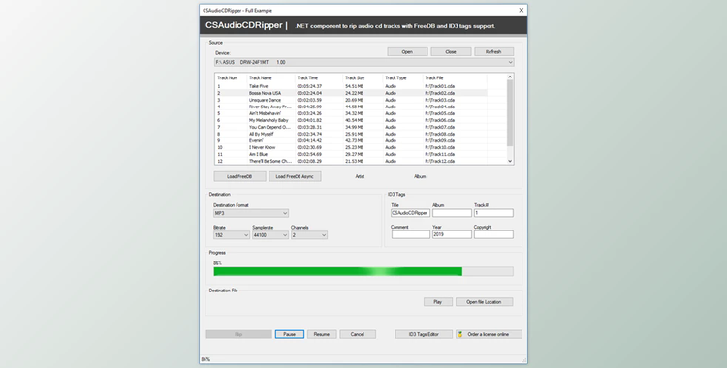Click the Load FreeDB Async button
The image size is (727, 368).
[x=295, y=176]
